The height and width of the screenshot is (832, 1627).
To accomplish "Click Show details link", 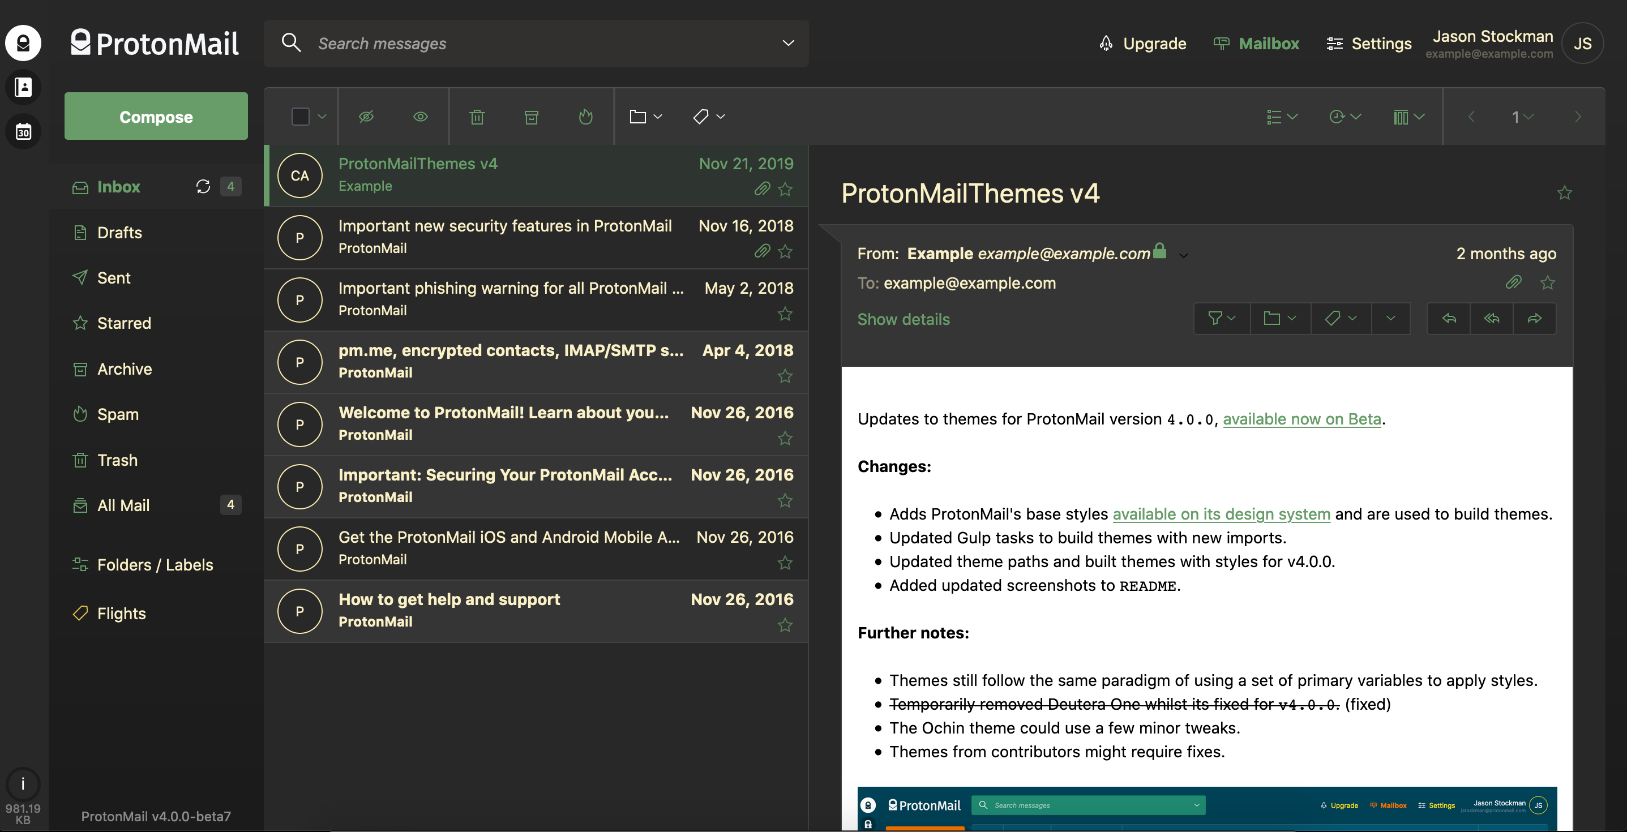I will pyautogui.click(x=903, y=319).
